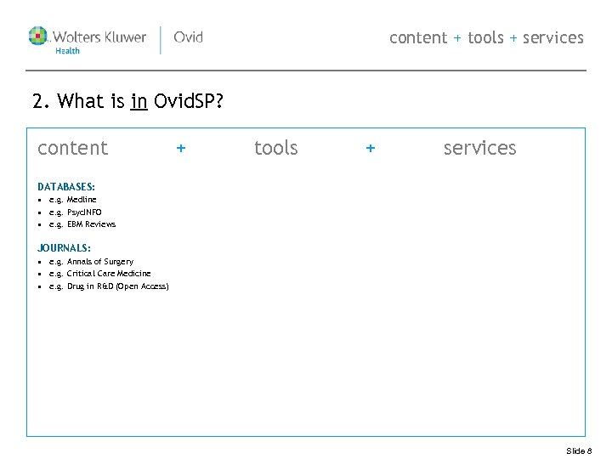Click the plus sign between content and tools headings
Viewport: 612px width, 459px height.
(x=181, y=148)
